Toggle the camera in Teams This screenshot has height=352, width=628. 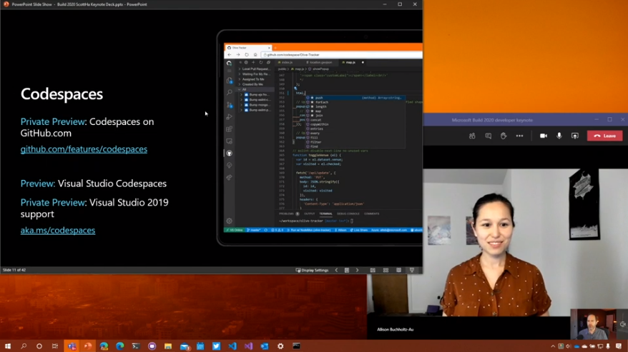(543, 136)
